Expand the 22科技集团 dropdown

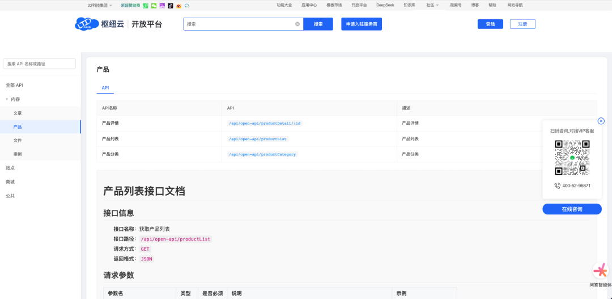100,5
